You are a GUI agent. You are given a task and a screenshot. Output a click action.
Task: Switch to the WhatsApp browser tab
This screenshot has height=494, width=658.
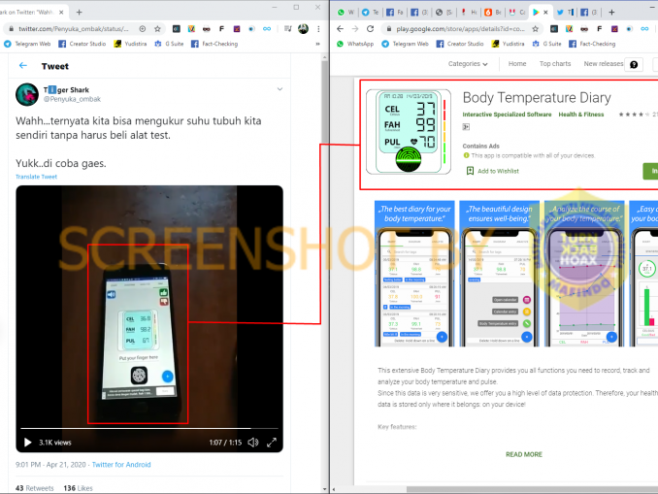345,13
